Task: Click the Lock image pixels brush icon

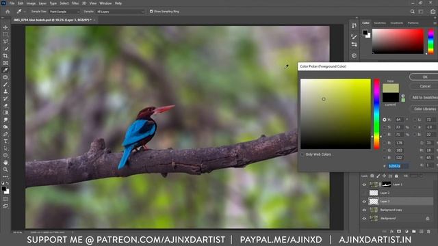Action: [x=378, y=176]
